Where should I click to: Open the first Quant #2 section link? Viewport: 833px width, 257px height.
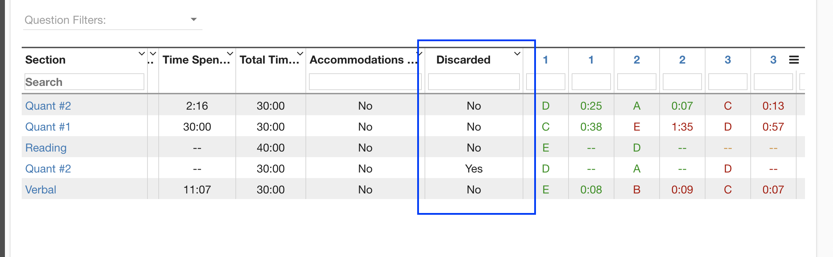point(48,105)
